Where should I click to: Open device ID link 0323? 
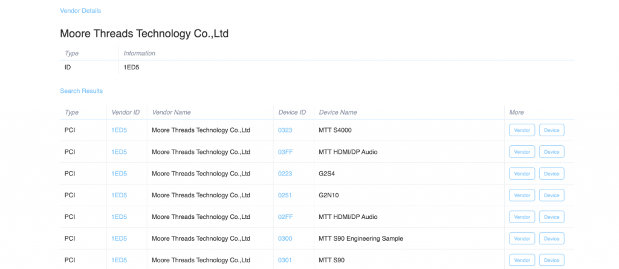click(285, 130)
